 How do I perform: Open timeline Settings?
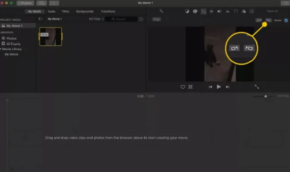(283, 96)
